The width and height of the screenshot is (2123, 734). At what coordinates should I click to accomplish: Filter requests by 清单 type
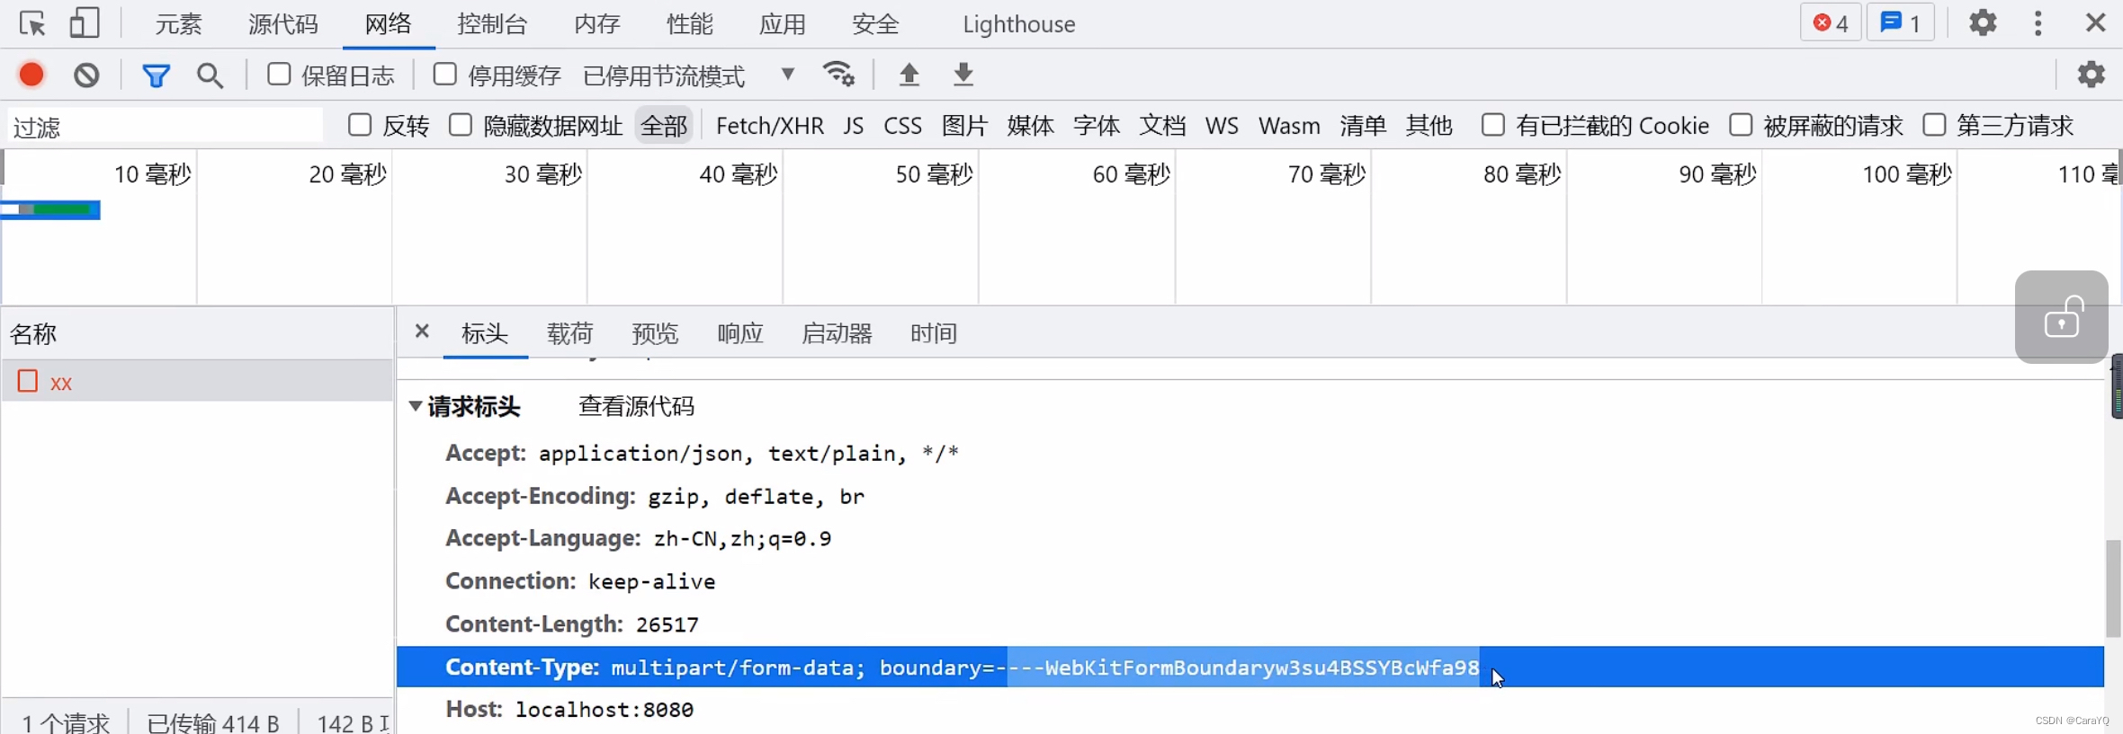pyautogui.click(x=1363, y=126)
